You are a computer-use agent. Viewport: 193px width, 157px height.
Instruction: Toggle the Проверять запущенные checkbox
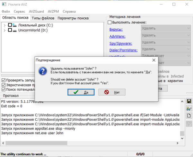(x=4, y=80)
